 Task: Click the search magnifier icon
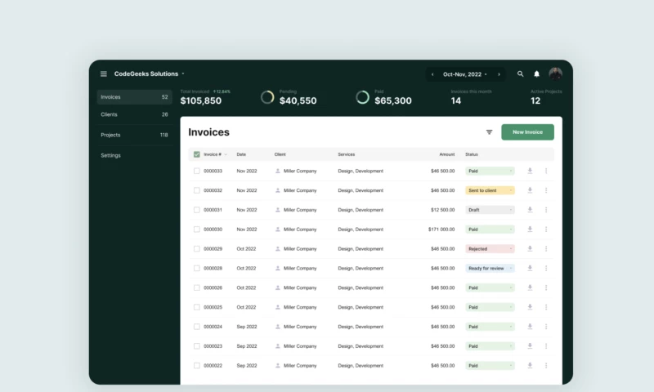520,73
